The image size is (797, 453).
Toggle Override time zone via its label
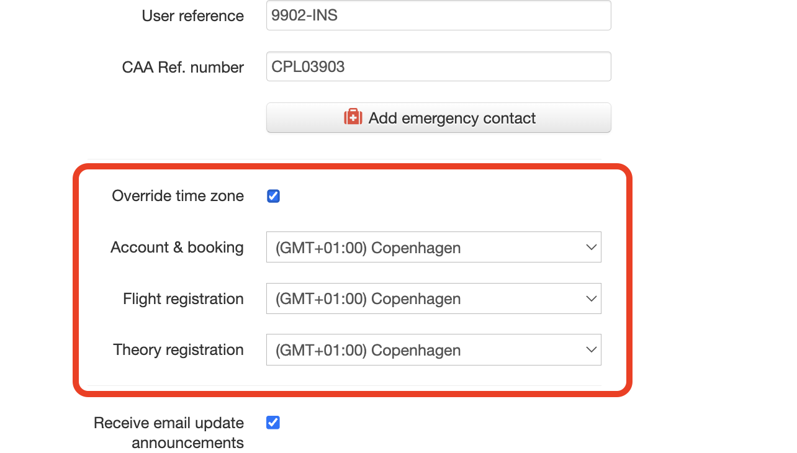[x=178, y=195]
